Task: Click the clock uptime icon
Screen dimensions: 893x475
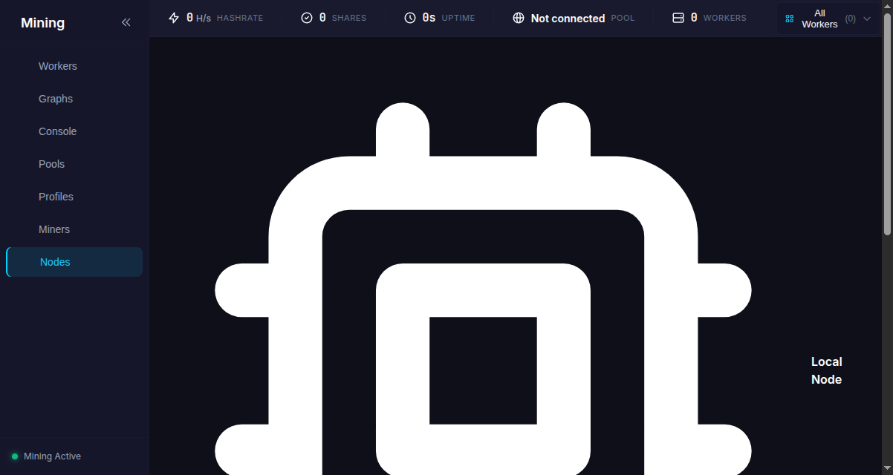Action: 410,18
